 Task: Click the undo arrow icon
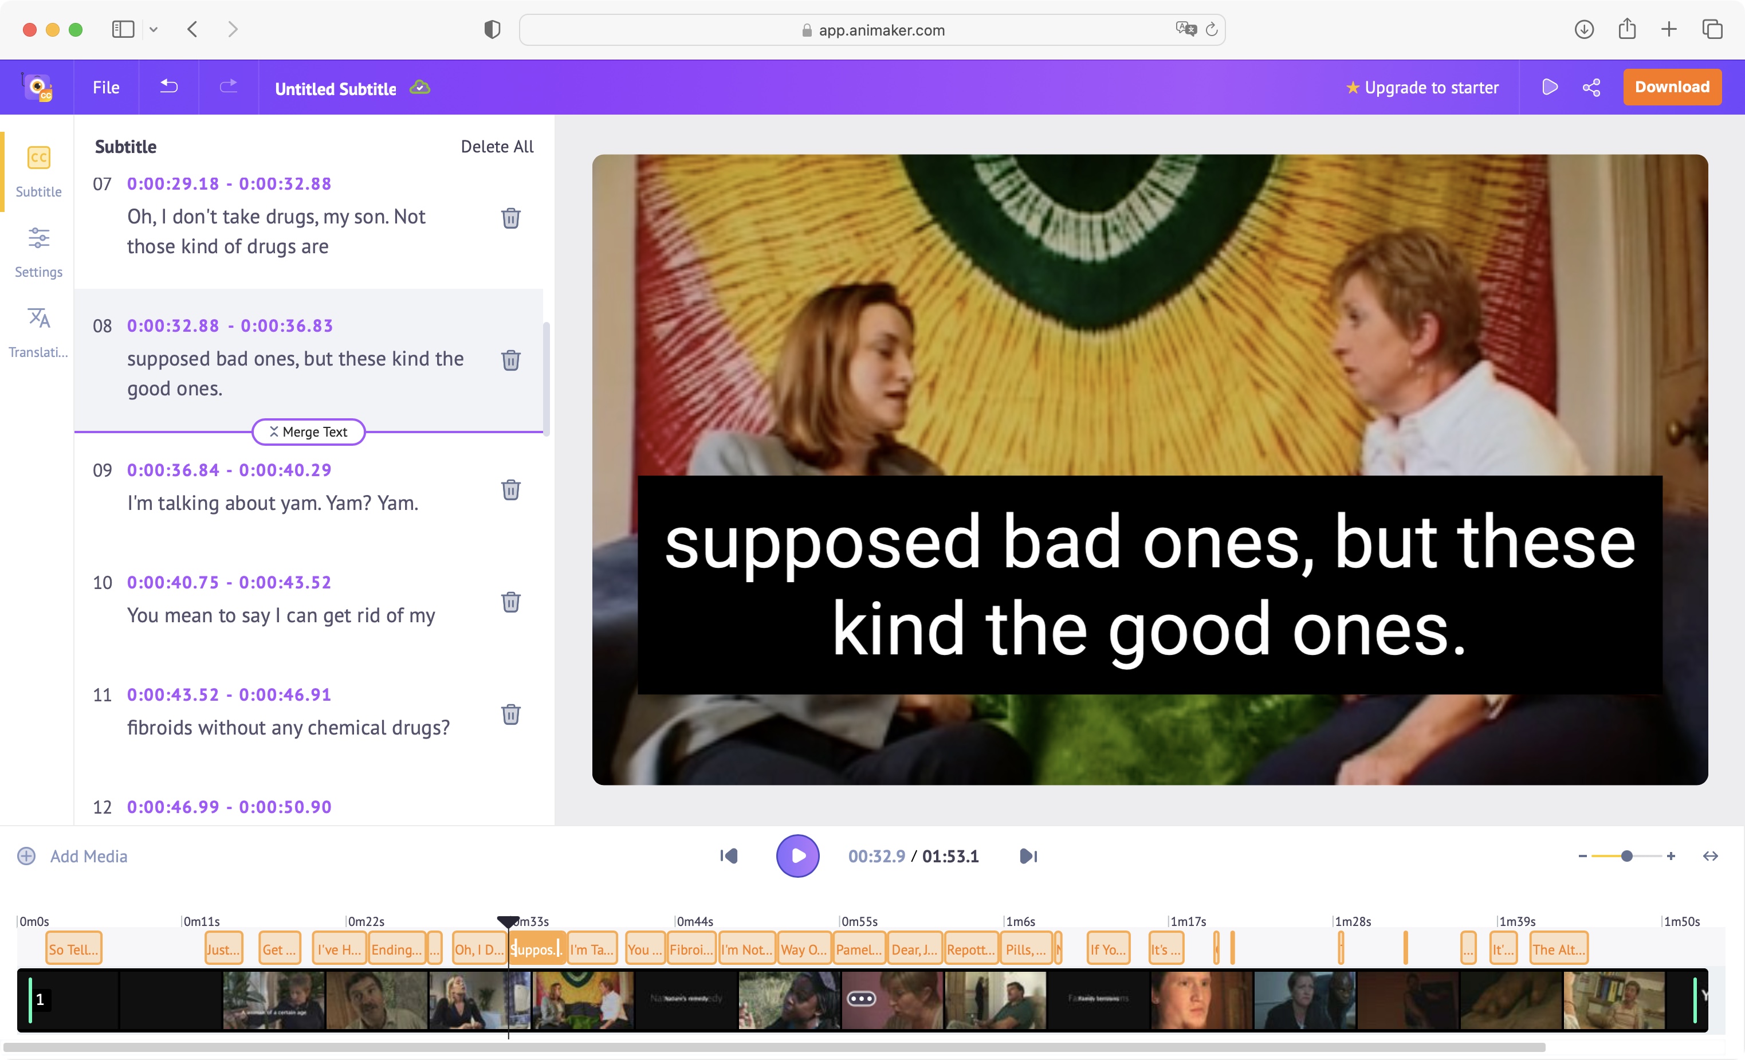(168, 87)
